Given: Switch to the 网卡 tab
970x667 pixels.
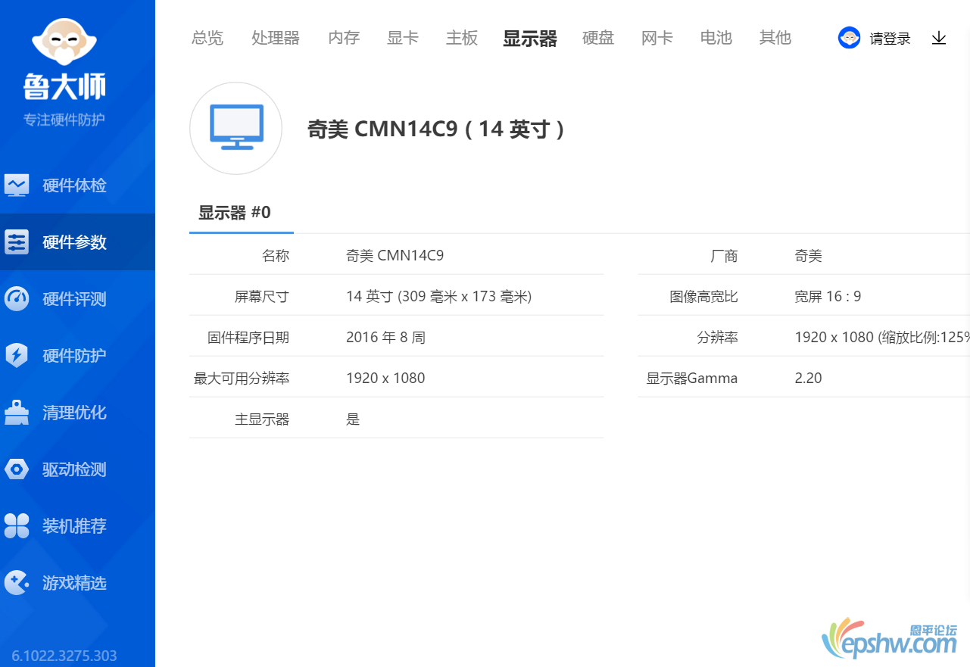Looking at the screenshot, I should [657, 38].
